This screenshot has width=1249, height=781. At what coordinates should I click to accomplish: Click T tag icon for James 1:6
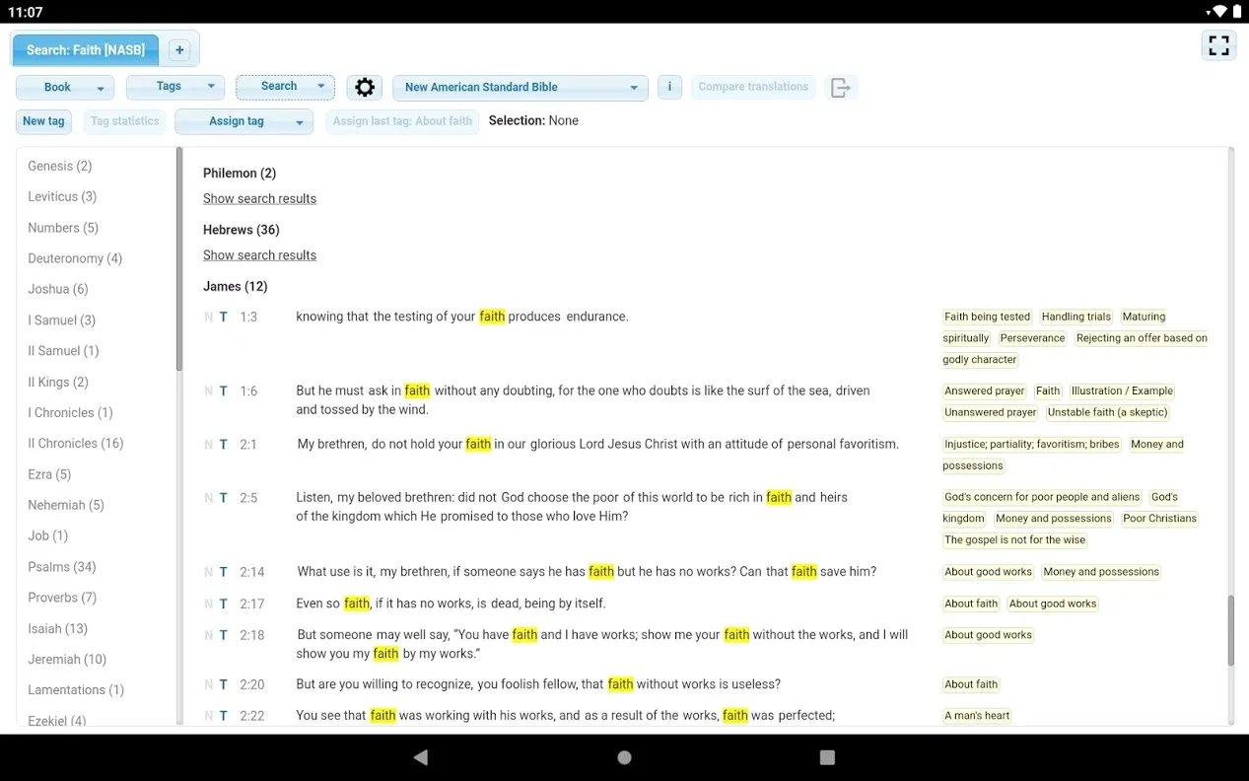pos(224,391)
